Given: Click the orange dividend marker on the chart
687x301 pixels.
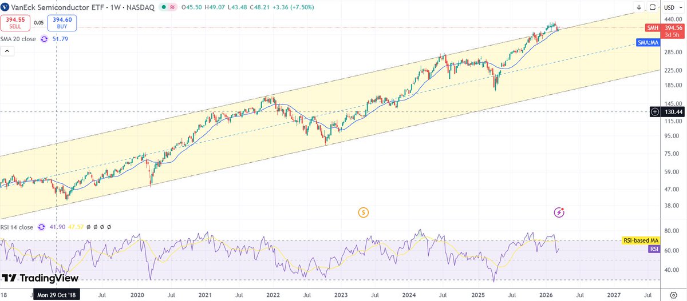Looking at the screenshot, I should click(363, 212).
